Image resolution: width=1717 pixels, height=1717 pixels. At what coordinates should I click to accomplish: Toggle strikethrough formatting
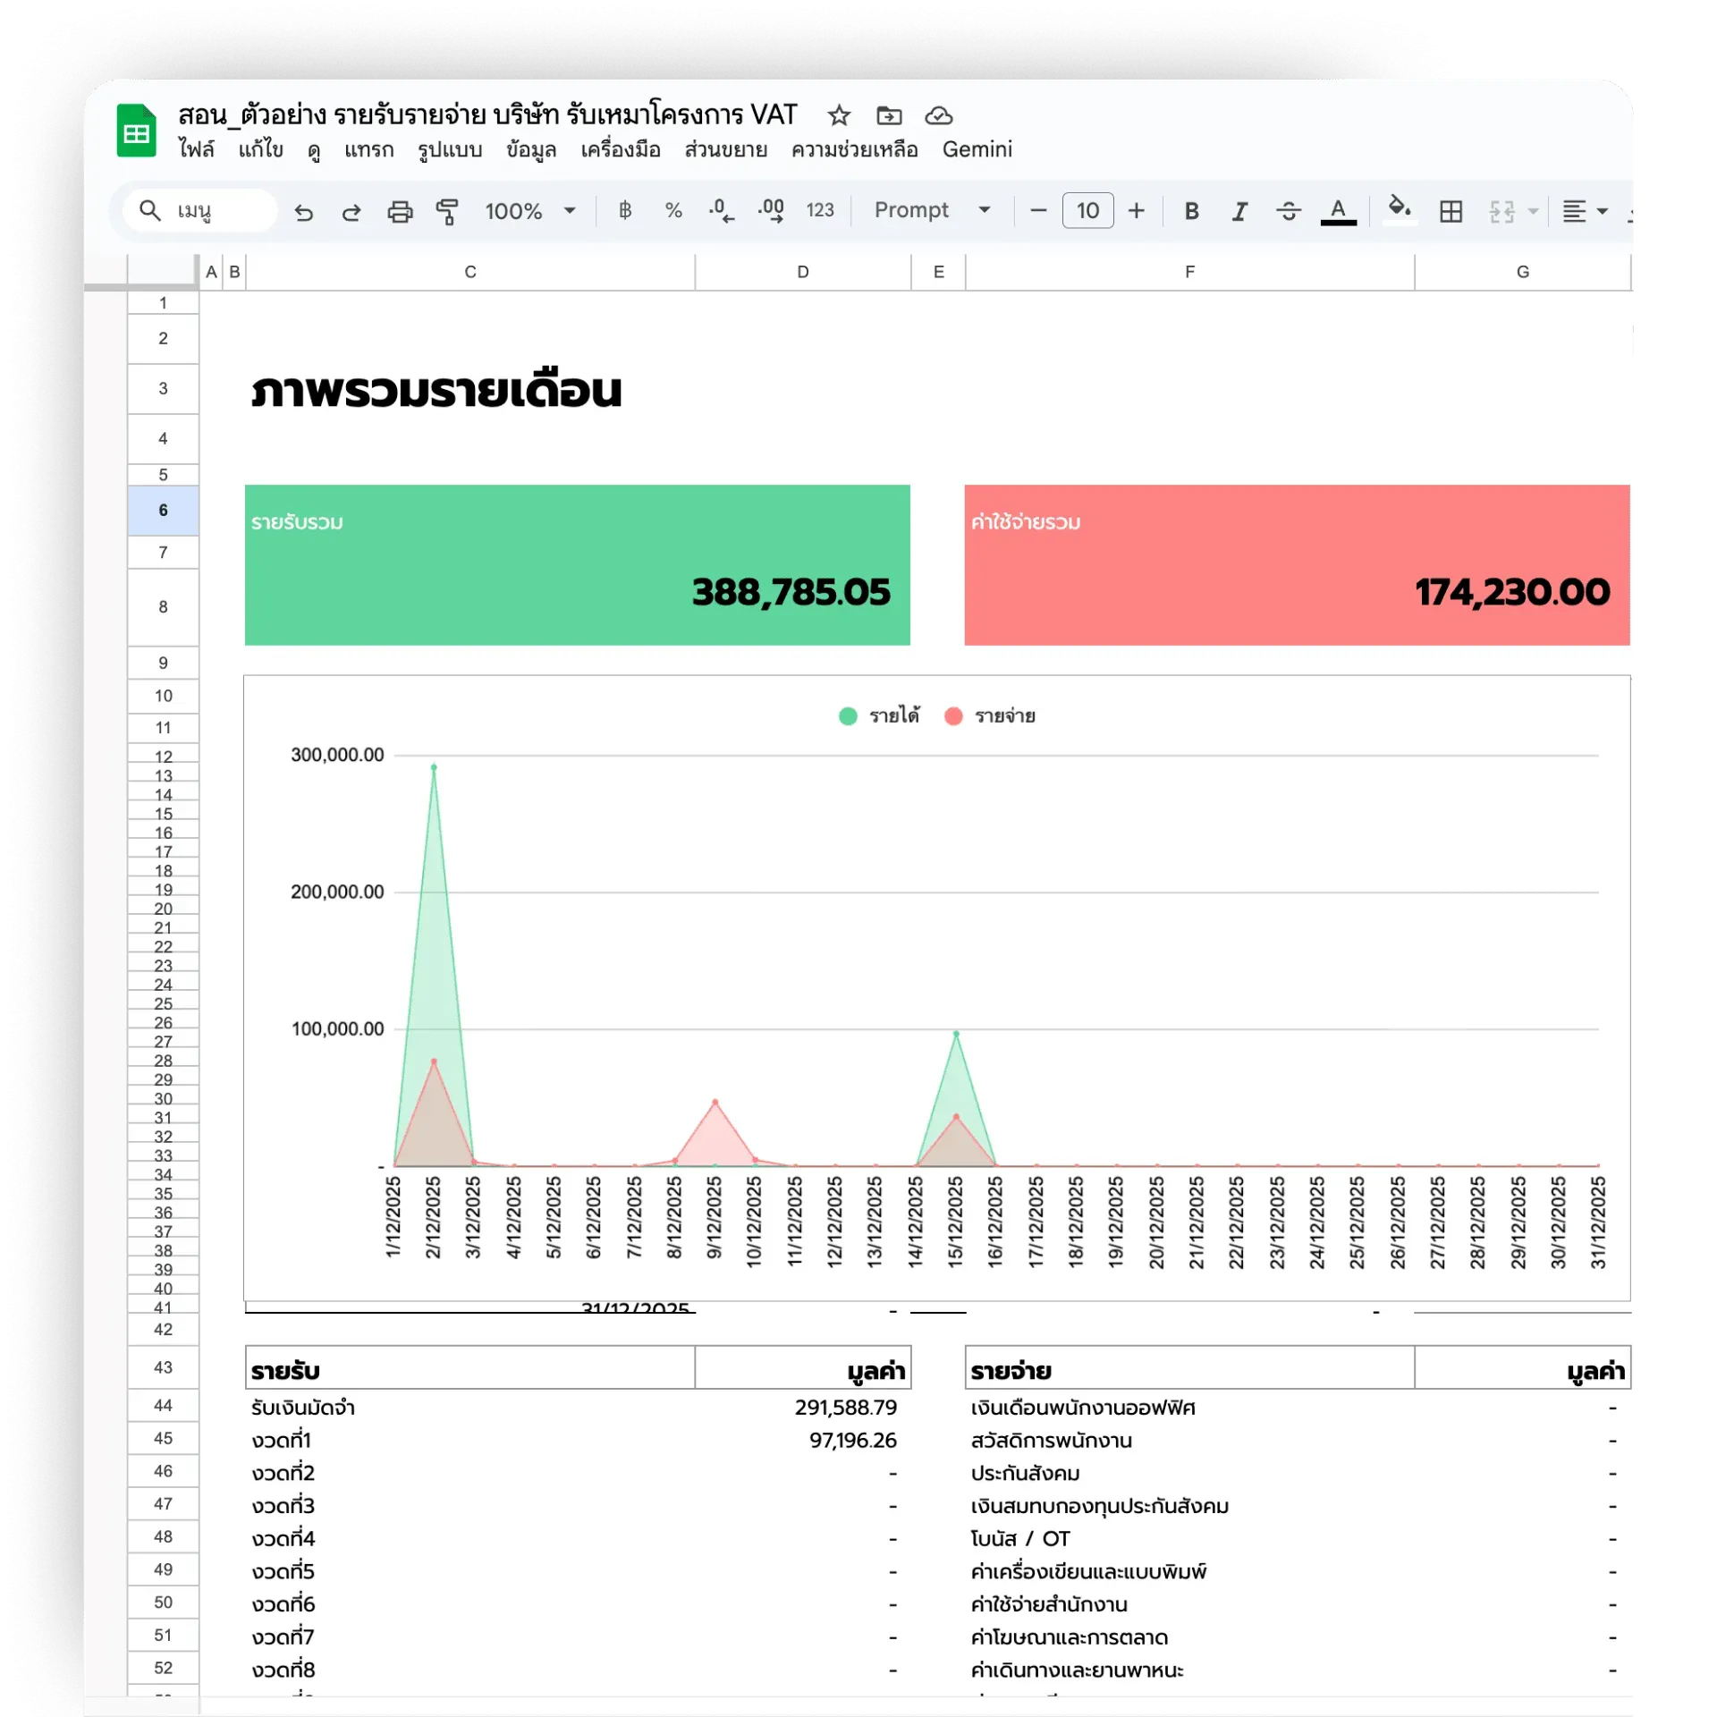(x=1289, y=211)
